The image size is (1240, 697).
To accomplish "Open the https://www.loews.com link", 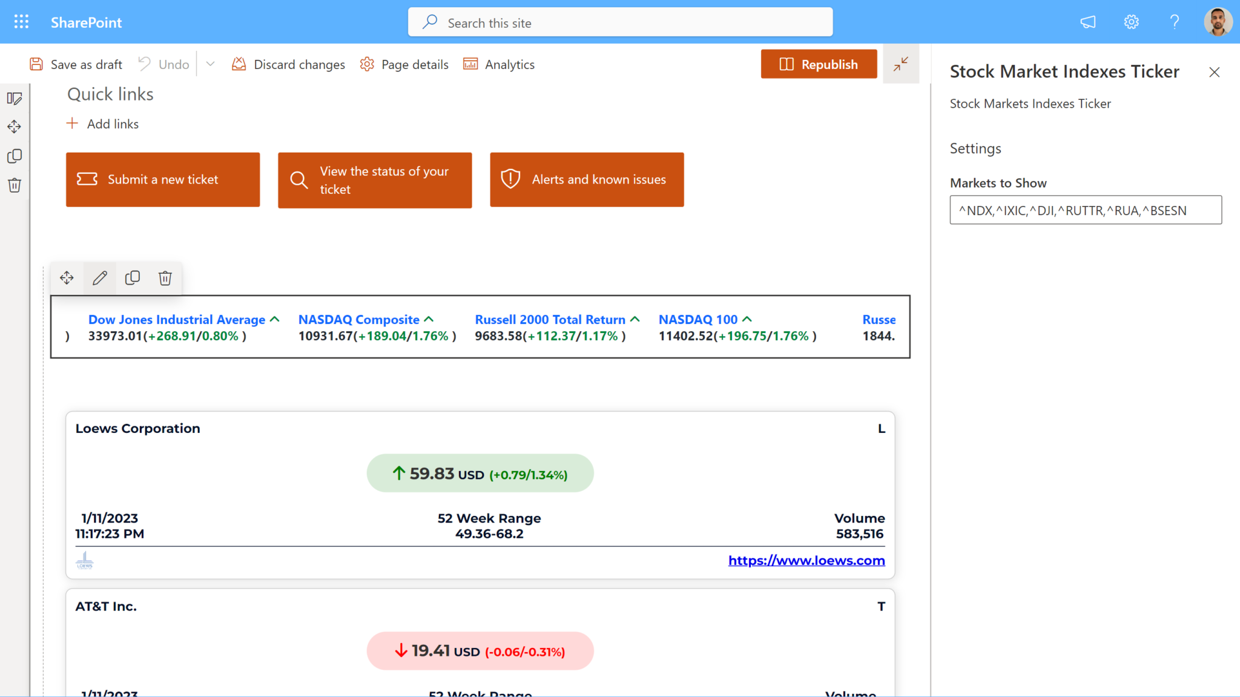I will pyautogui.click(x=806, y=561).
